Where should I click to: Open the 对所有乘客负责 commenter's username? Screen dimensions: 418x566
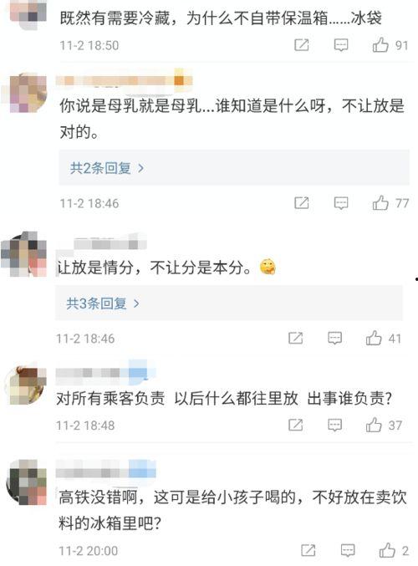click(x=106, y=373)
